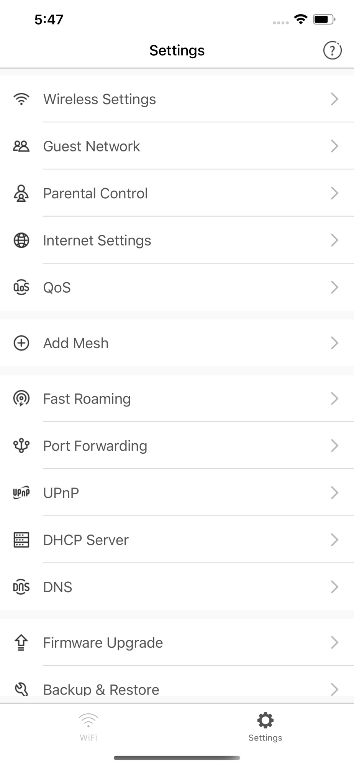Expand the Wireless Settings row chevron
Screen dimensions: 354x767
coord(334,99)
